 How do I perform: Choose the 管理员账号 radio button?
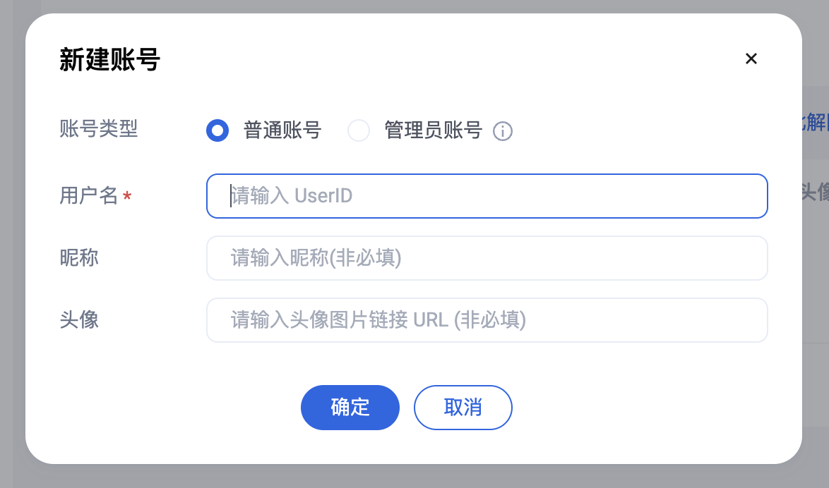[359, 131]
